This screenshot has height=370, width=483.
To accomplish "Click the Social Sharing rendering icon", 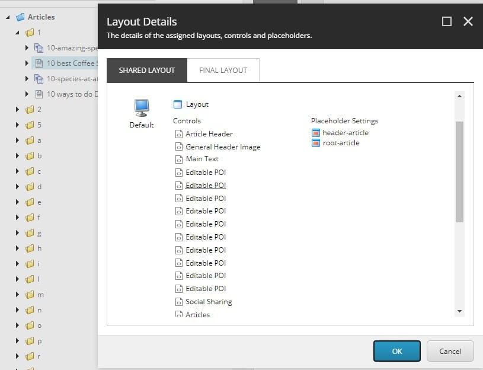I will 178,302.
